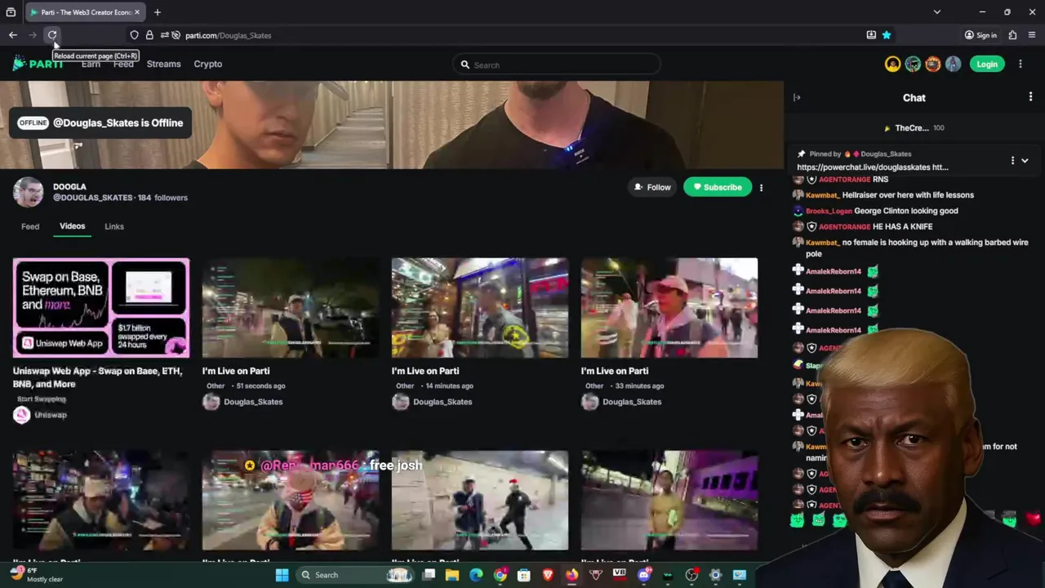1045x588 pixels.
Task: Launch Microsoft Edge from the taskbar
Action: tap(476, 575)
